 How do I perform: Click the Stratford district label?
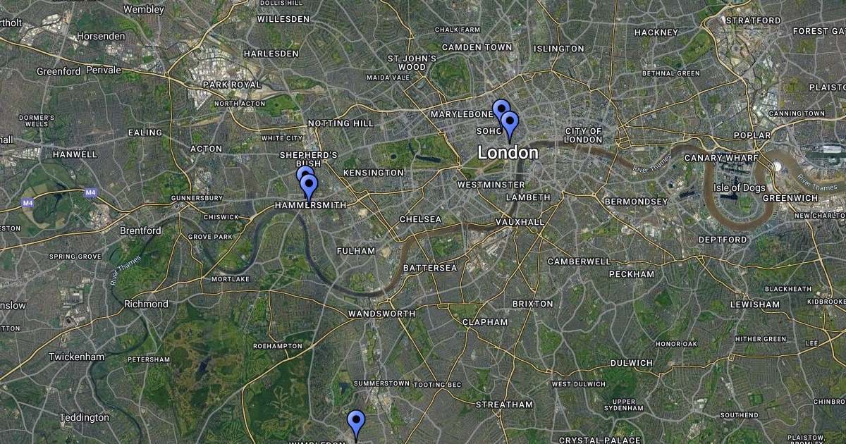pos(753,20)
